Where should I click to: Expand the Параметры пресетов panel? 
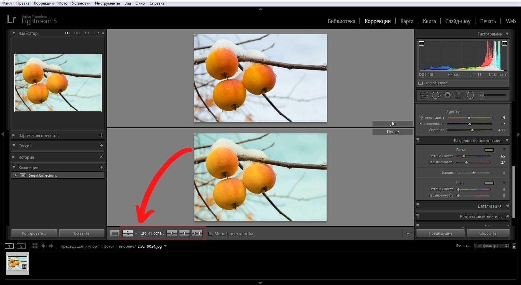click(x=38, y=135)
